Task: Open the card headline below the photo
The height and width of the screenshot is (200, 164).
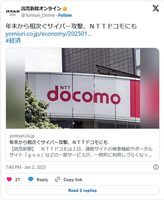Action: pos(59,142)
